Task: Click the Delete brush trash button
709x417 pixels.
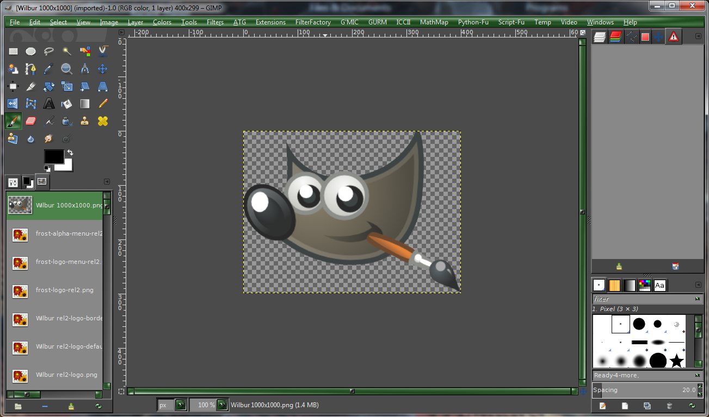Action: [x=669, y=406]
